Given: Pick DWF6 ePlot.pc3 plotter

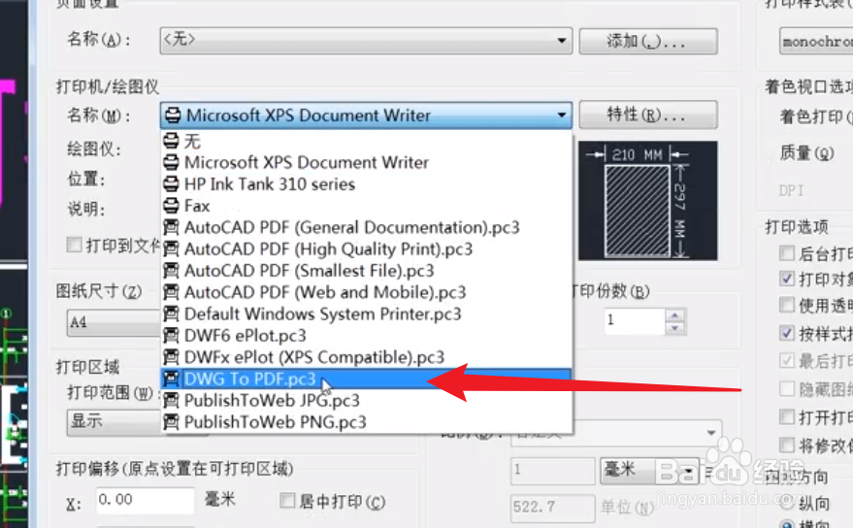Looking at the screenshot, I should (366, 335).
